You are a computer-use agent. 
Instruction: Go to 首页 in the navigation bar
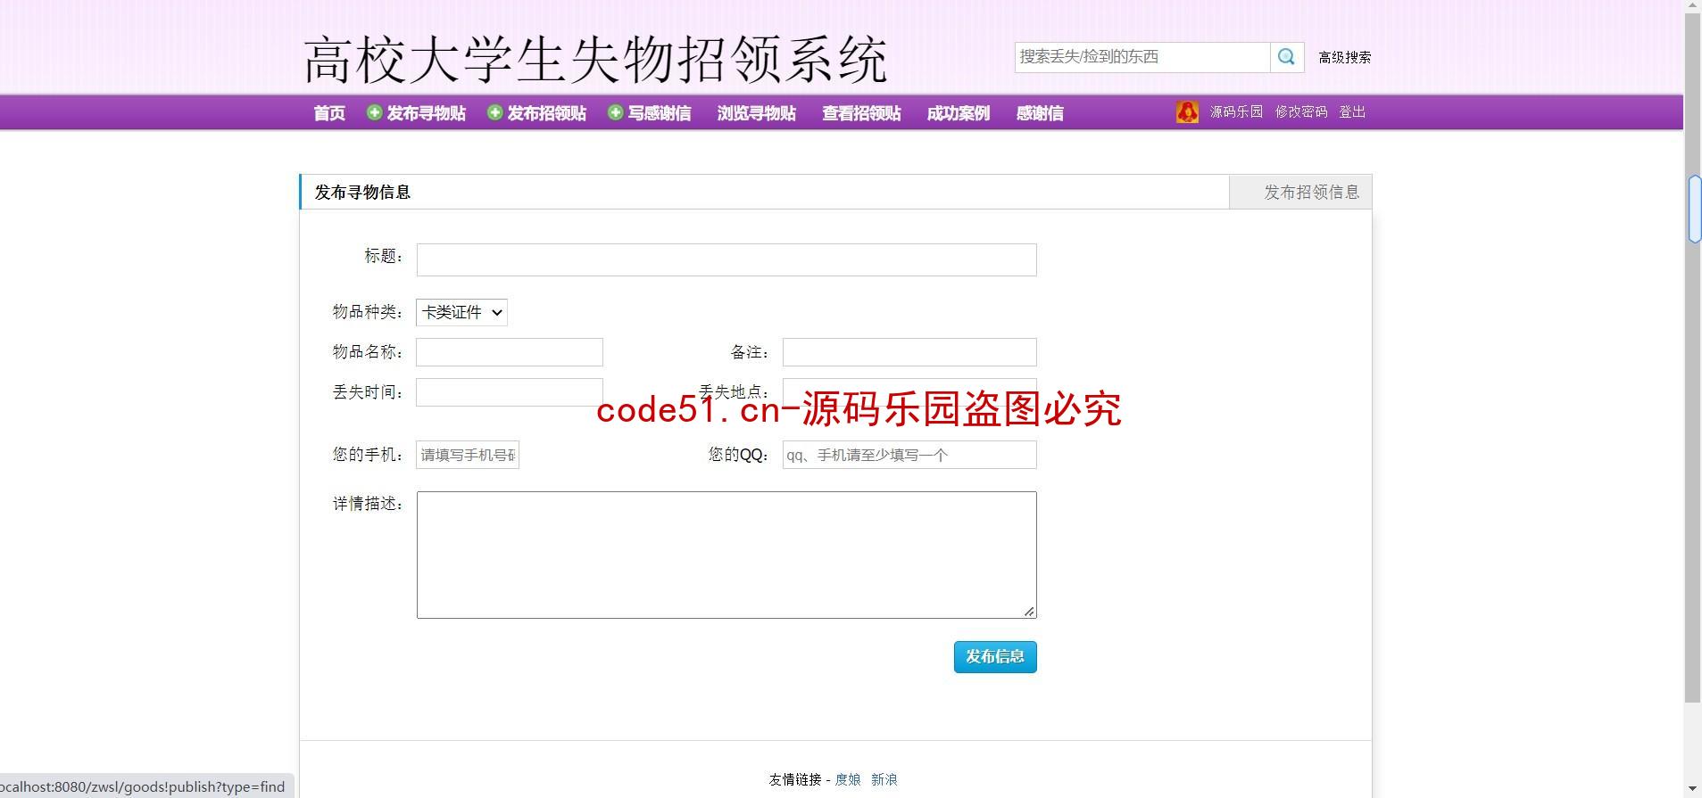pos(329,113)
